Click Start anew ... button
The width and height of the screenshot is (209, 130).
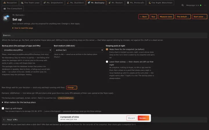tap(199, 17)
